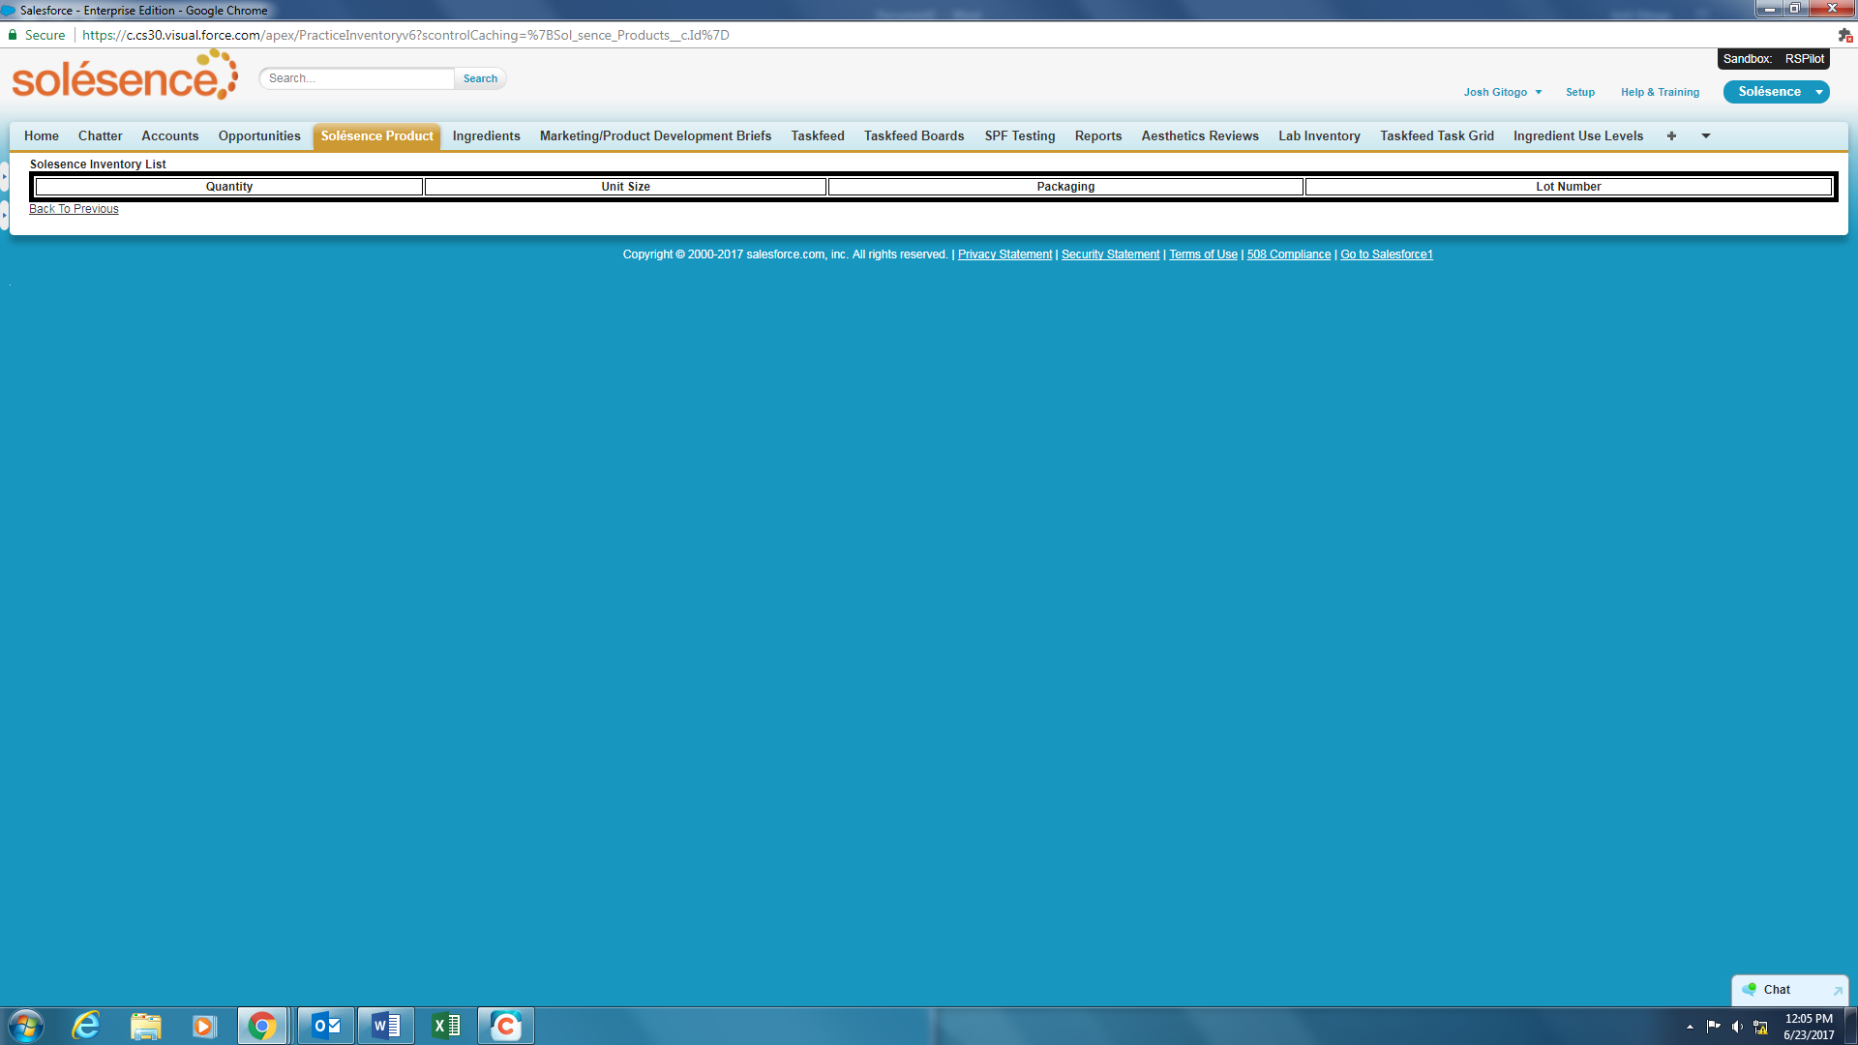Open Internet Explorer from the taskbar
This screenshot has width=1858, height=1045.
(x=85, y=1025)
